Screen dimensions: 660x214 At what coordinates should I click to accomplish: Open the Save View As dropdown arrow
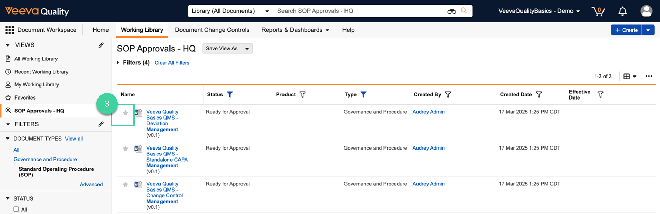[x=247, y=49]
